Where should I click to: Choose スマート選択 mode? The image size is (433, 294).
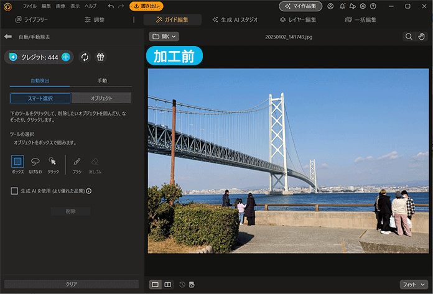pos(40,98)
